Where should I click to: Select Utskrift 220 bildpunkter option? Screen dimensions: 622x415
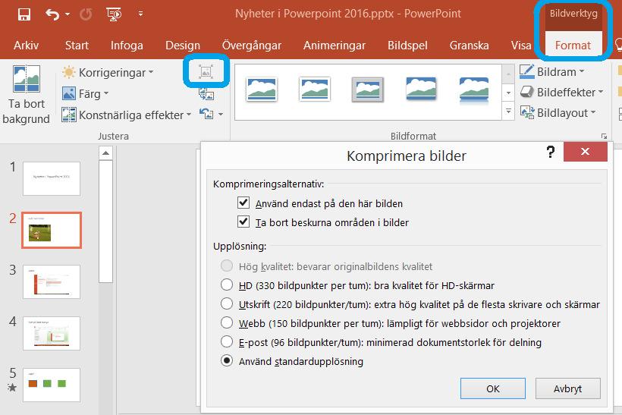[227, 304]
